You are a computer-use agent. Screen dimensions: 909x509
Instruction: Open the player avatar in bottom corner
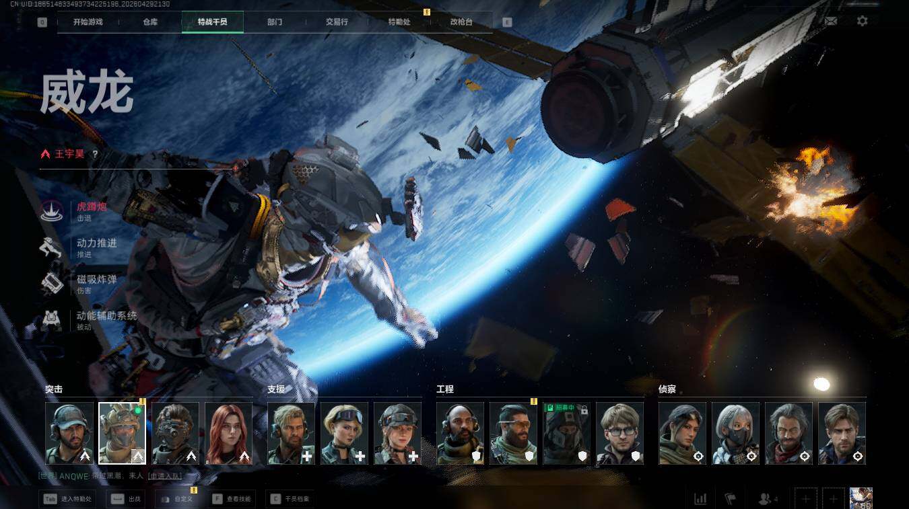coord(861,498)
